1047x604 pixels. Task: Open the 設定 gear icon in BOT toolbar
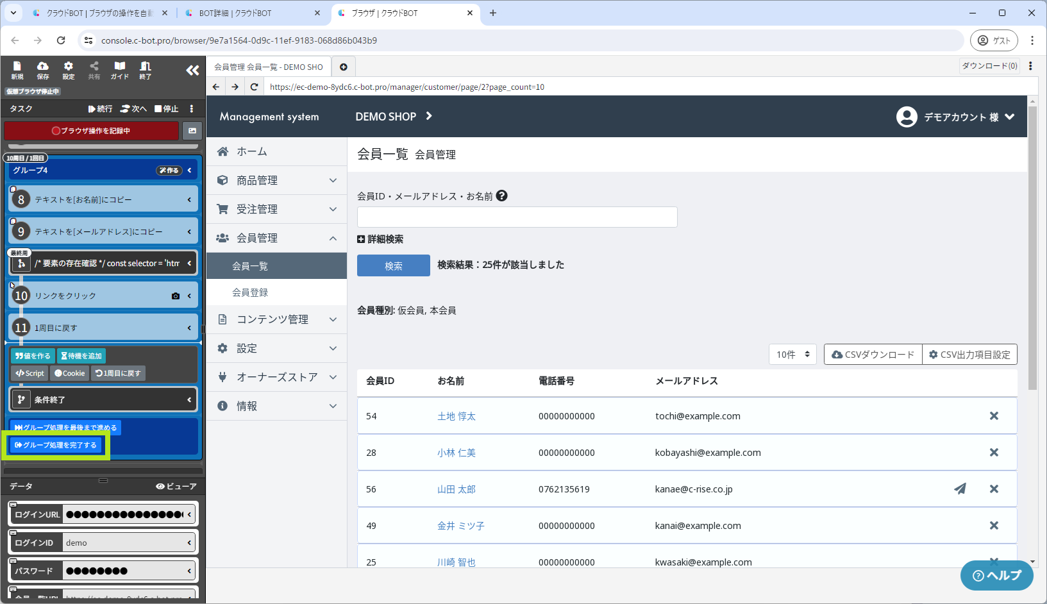point(68,70)
